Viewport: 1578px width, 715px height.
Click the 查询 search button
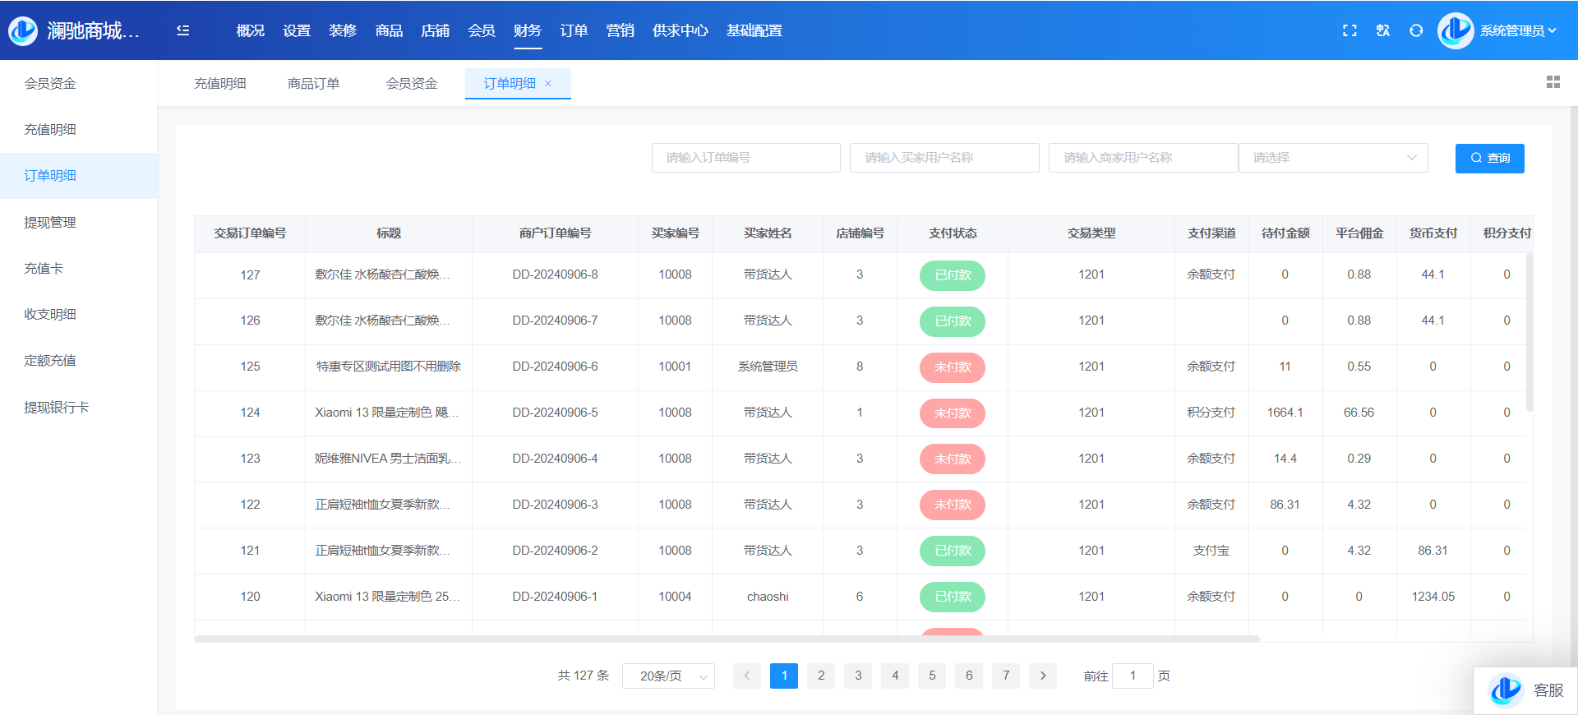coord(1489,158)
